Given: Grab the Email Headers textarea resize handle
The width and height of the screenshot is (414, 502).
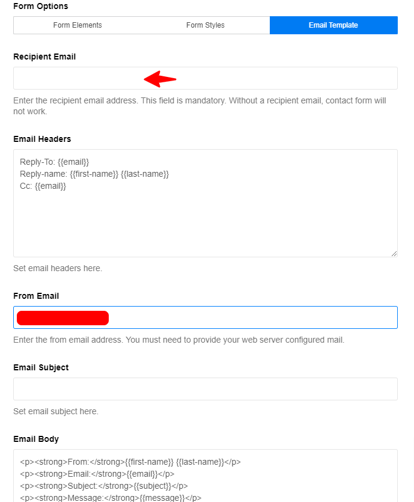Looking at the screenshot, I should [x=394, y=254].
